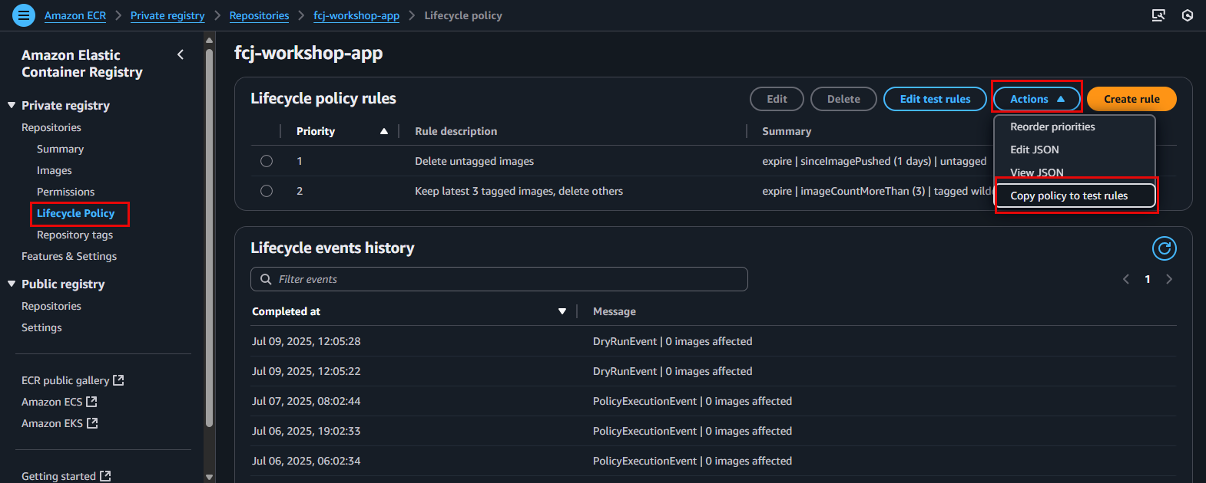Open Summary in the sidebar
The image size is (1206, 483).
[x=60, y=149]
